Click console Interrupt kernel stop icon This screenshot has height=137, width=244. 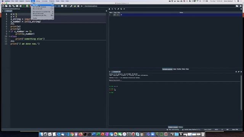[x=236, y=72]
